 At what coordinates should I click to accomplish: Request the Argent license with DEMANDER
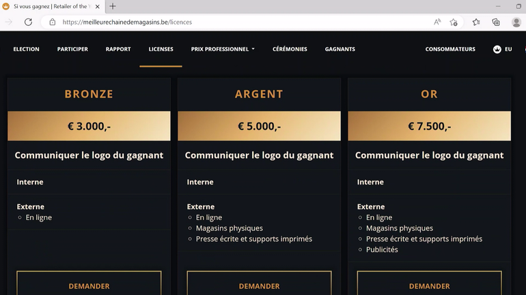pyautogui.click(x=259, y=283)
